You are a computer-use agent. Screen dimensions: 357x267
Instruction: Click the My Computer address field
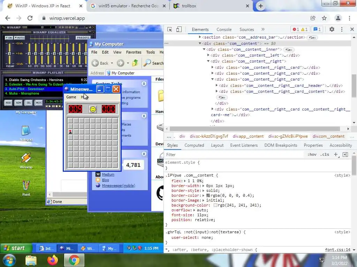tap(134, 73)
